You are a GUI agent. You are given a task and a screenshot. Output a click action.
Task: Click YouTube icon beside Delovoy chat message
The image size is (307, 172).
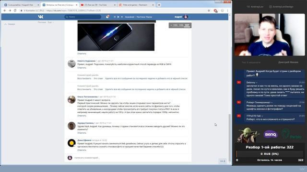(239, 82)
